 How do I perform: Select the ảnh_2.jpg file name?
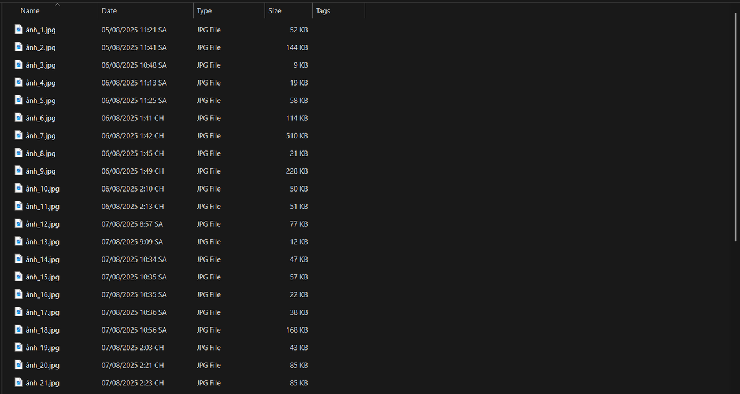[x=40, y=47]
